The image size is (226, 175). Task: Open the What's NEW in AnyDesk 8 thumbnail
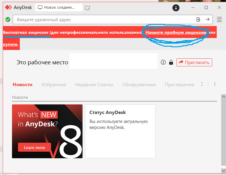point(47,131)
